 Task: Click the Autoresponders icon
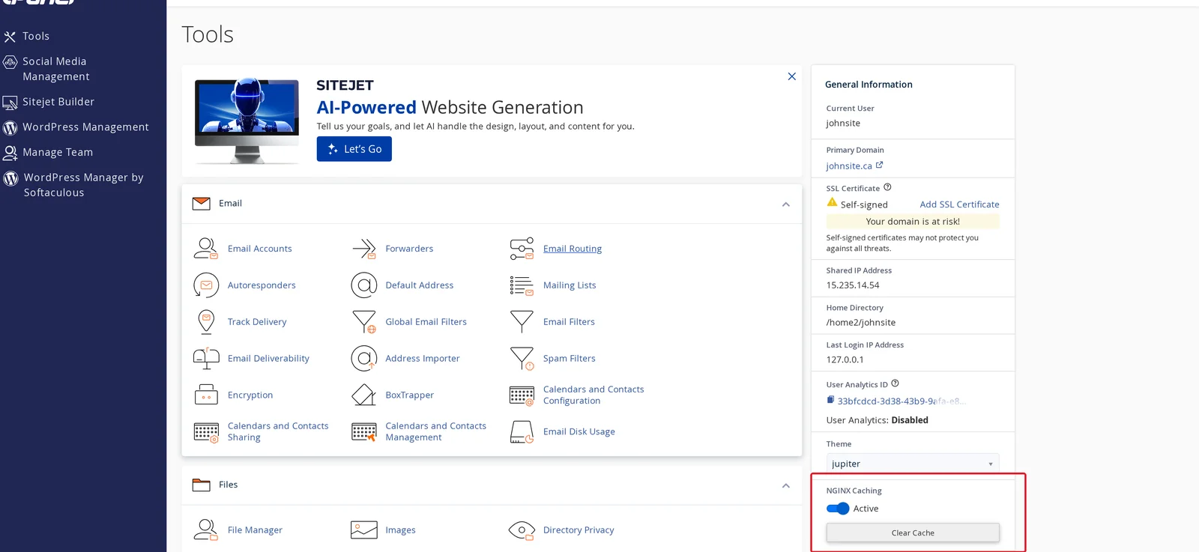[206, 285]
